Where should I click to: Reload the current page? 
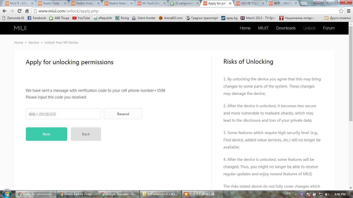point(19,11)
